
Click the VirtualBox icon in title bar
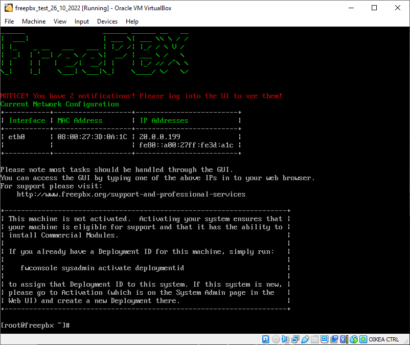9,8
